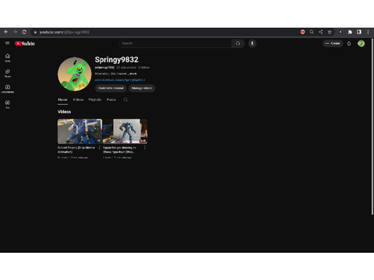Go back using browser back arrow
The width and height of the screenshot is (374, 280).
pos(6,32)
